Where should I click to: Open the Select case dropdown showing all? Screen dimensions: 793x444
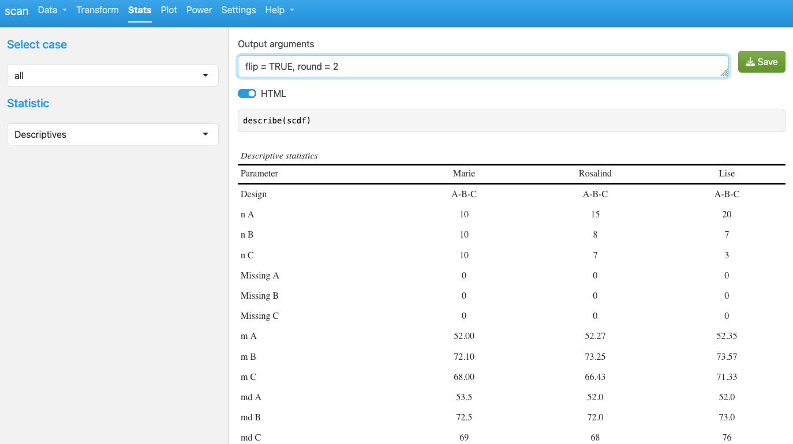pos(113,76)
